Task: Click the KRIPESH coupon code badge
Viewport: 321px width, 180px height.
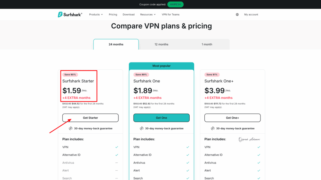Action: [175, 4]
